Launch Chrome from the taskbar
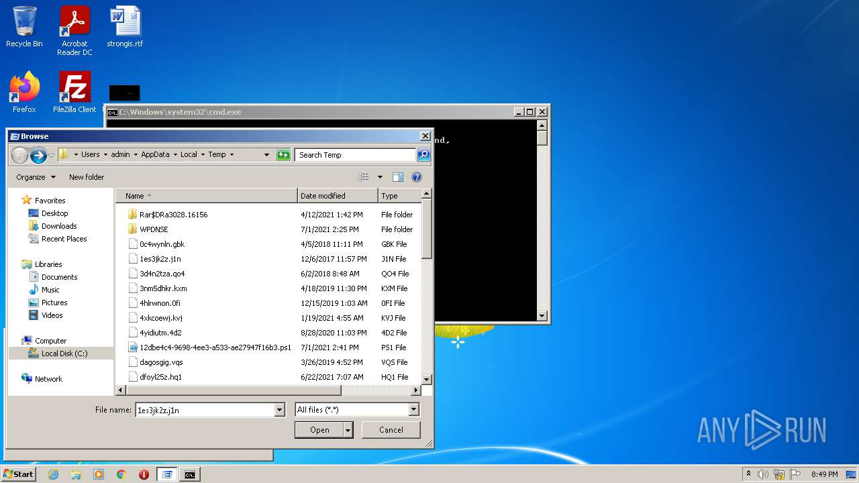This screenshot has height=483, width=859. (x=121, y=474)
